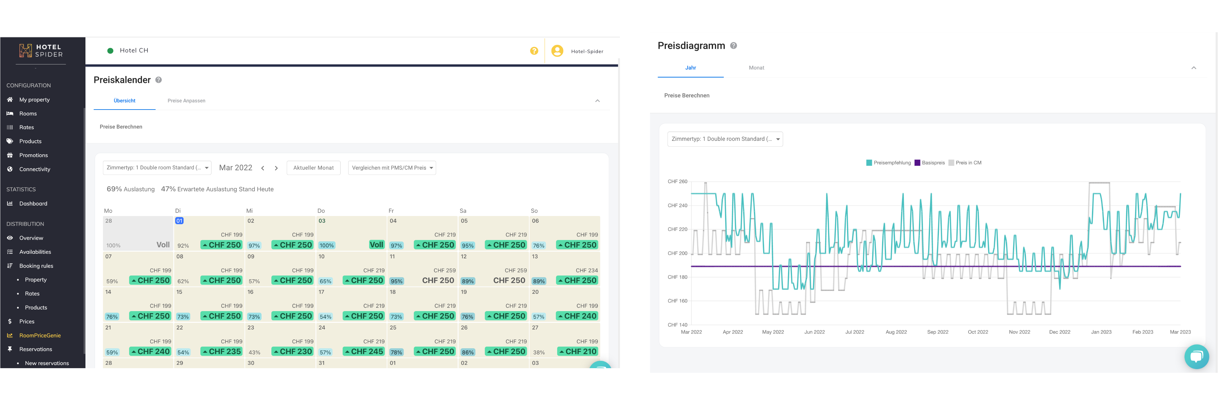Select the Jahr tab
Viewport: 1218px width, 405px height.
click(x=690, y=68)
